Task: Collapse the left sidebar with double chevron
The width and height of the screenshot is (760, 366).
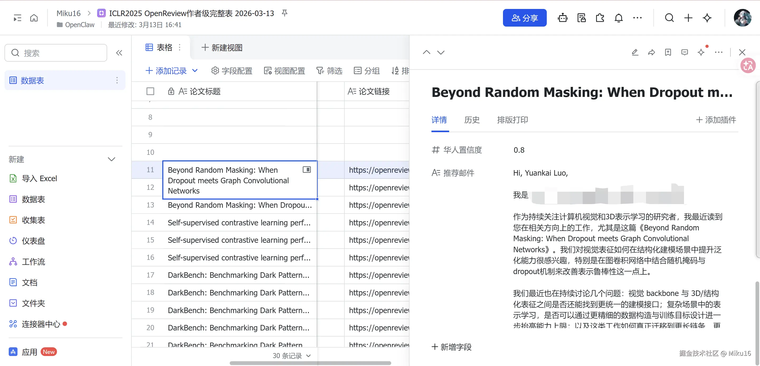Action: [x=119, y=53]
